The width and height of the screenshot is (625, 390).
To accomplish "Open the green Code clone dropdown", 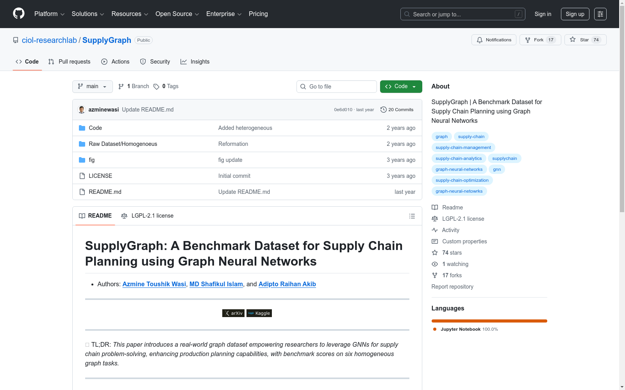I will (401, 87).
